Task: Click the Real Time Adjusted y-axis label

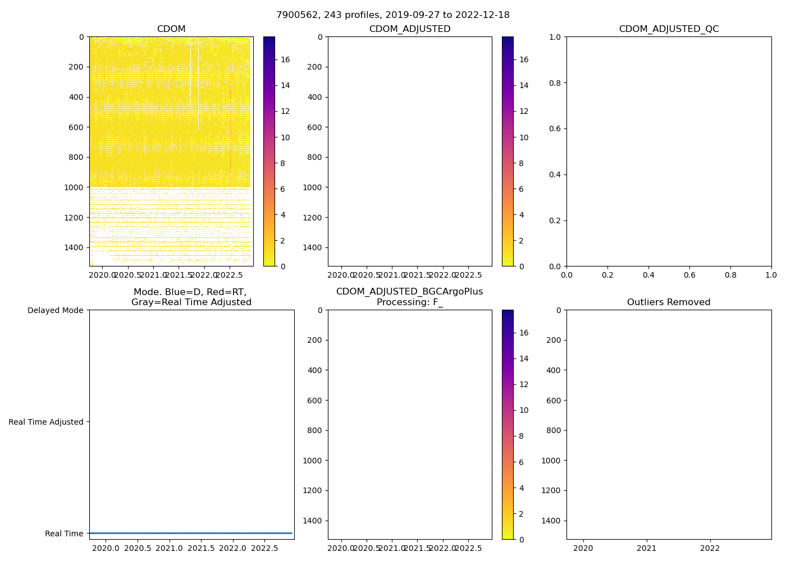Action: click(46, 422)
